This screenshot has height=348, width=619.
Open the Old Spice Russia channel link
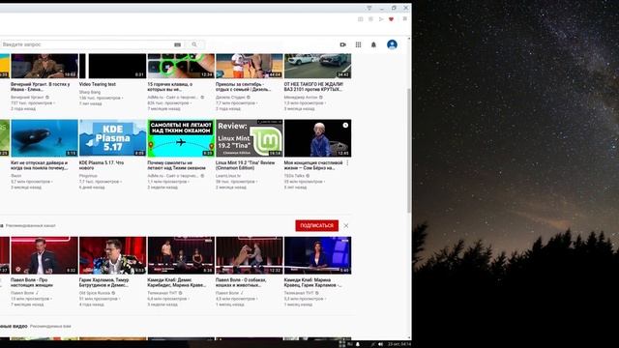coord(95,293)
